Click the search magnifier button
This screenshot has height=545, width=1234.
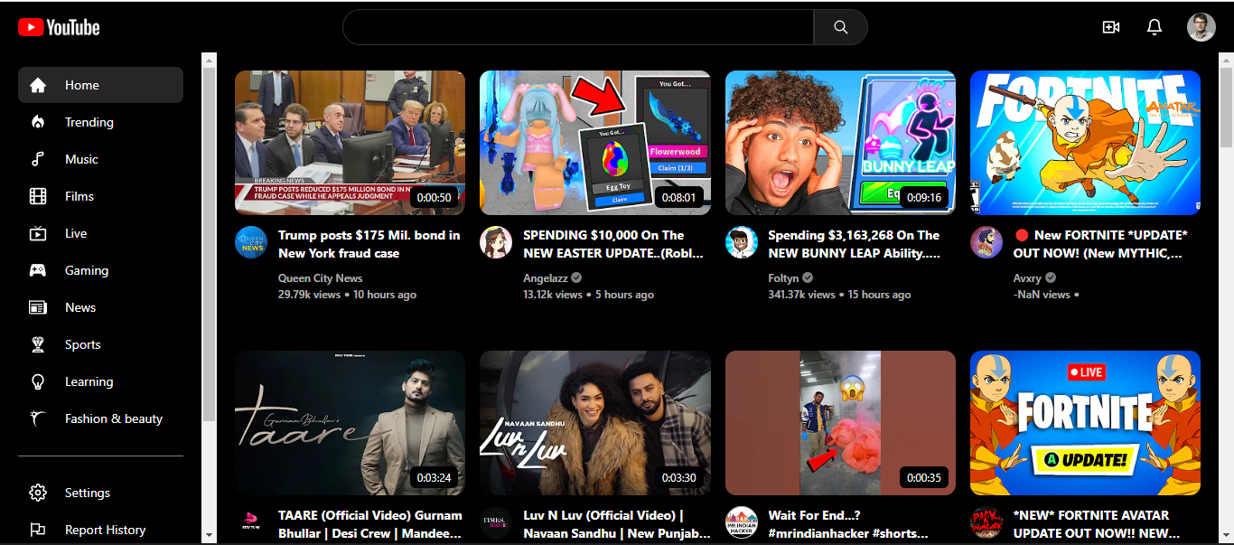tap(840, 27)
